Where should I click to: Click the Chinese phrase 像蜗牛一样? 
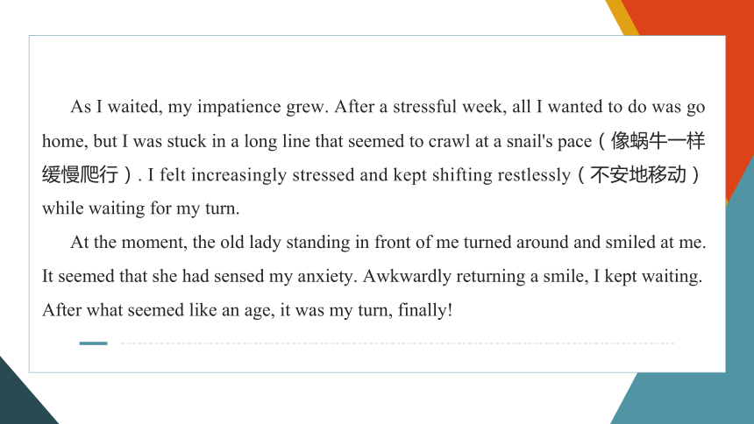658,141
